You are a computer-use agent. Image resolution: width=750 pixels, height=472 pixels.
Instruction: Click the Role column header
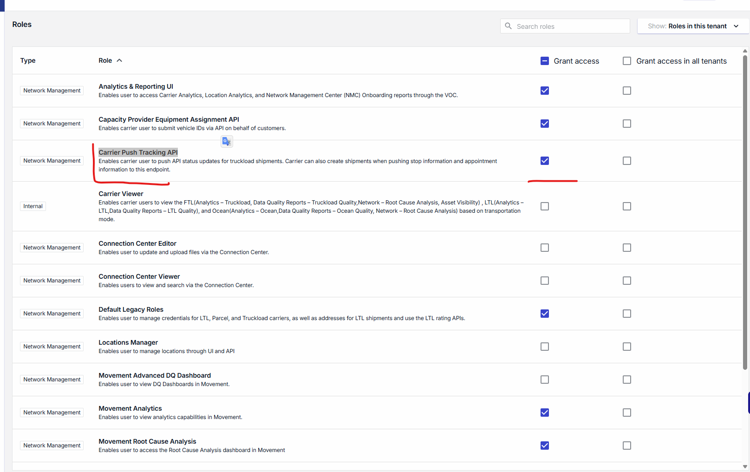click(105, 60)
